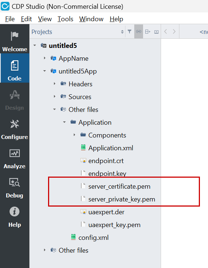
Task: Click the untitled5 project icon
Action: (x=44, y=46)
